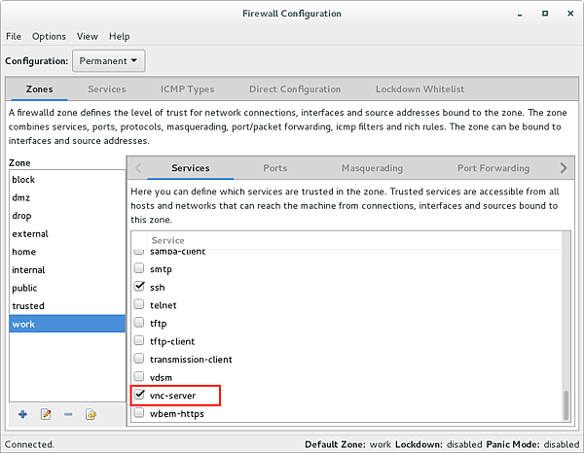
Task: Open the Help menu
Action: 119,36
